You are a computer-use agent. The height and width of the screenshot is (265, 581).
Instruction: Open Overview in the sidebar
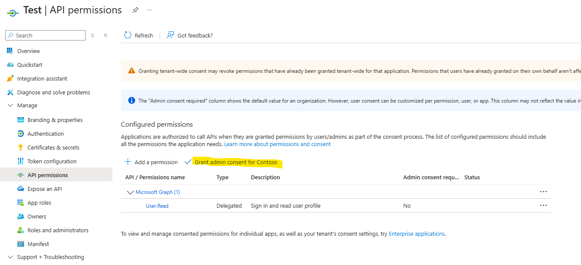[x=28, y=51]
